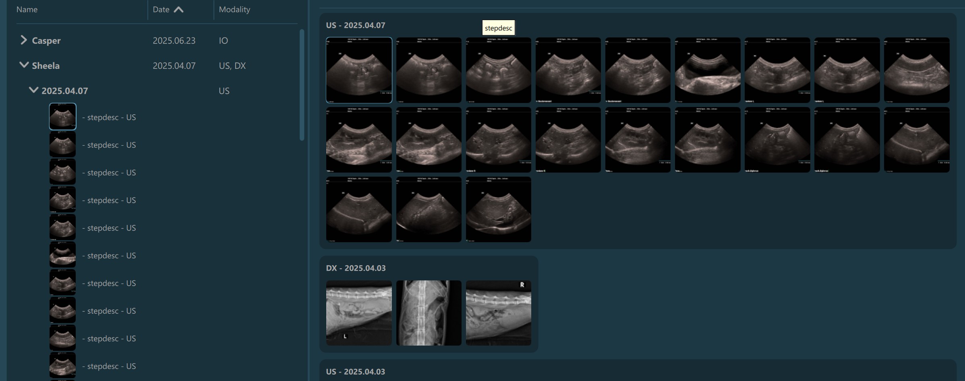Open sixth ultrasound thumbnail in top row
This screenshot has width=965, height=381.
(707, 70)
